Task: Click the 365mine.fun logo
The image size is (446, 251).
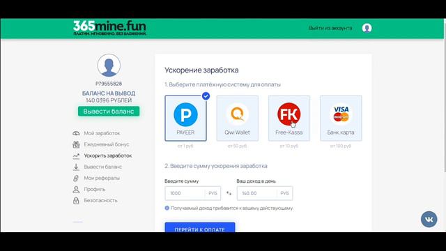Action: tap(109, 28)
